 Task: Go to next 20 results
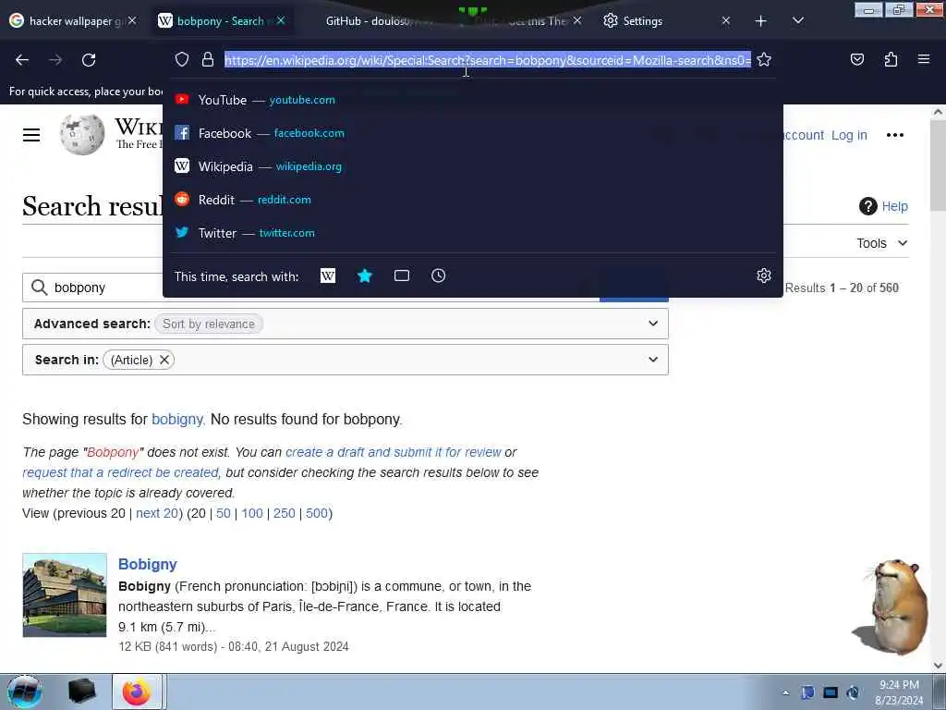tap(157, 513)
